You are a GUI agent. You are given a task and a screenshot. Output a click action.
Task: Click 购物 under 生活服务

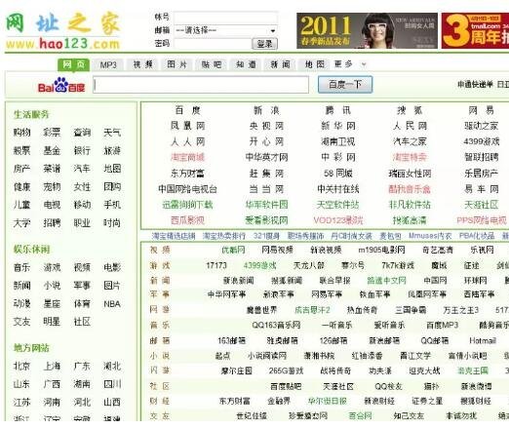click(22, 133)
